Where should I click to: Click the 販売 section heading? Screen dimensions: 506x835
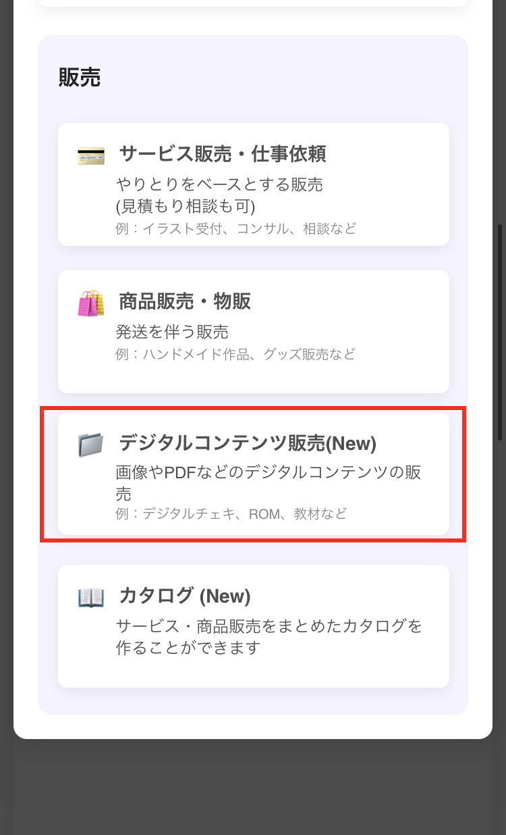coord(80,78)
